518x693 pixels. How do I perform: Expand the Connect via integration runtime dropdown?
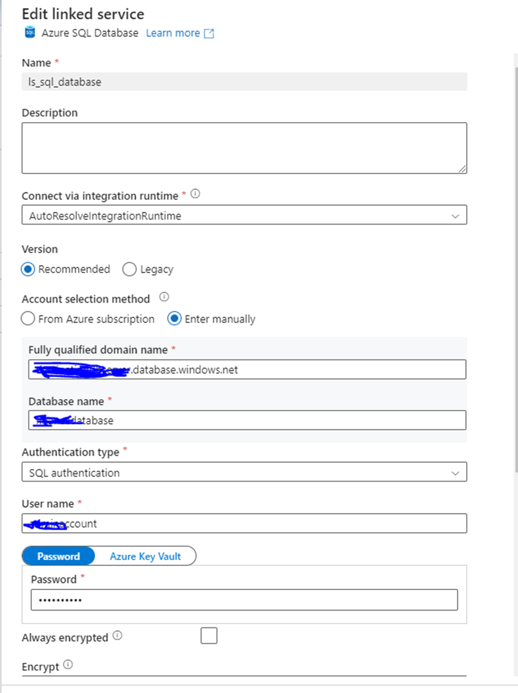(x=456, y=215)
